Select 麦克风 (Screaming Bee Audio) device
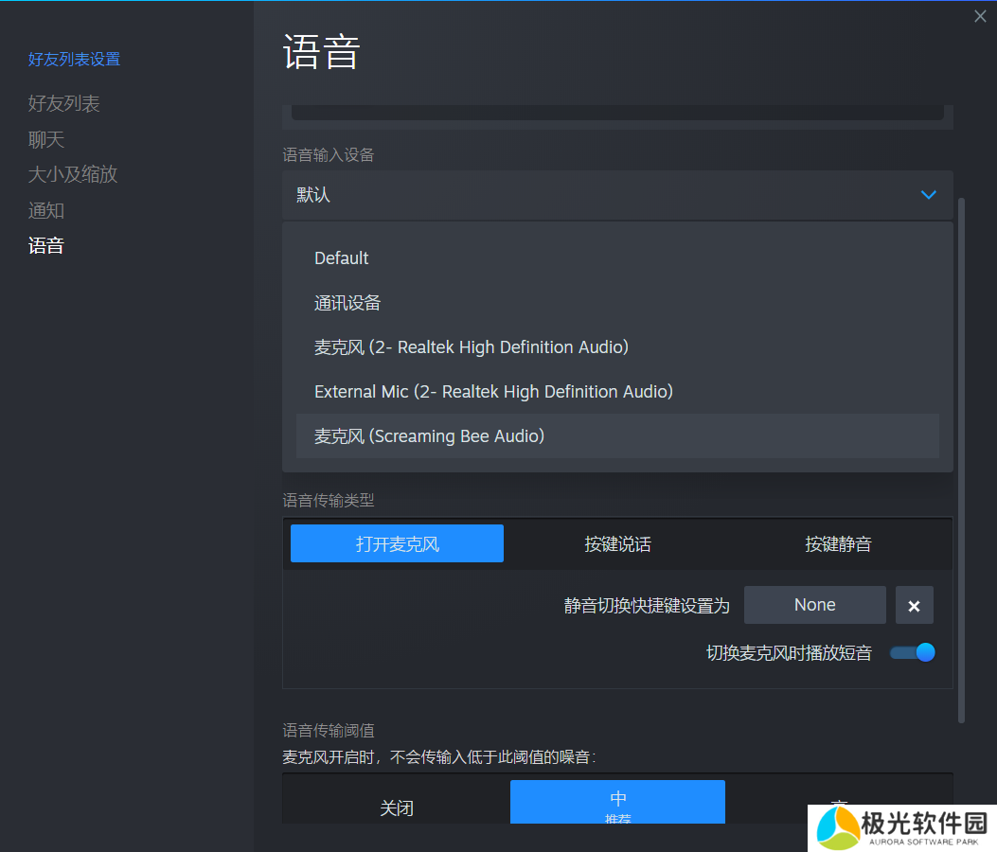 [617, 436]
